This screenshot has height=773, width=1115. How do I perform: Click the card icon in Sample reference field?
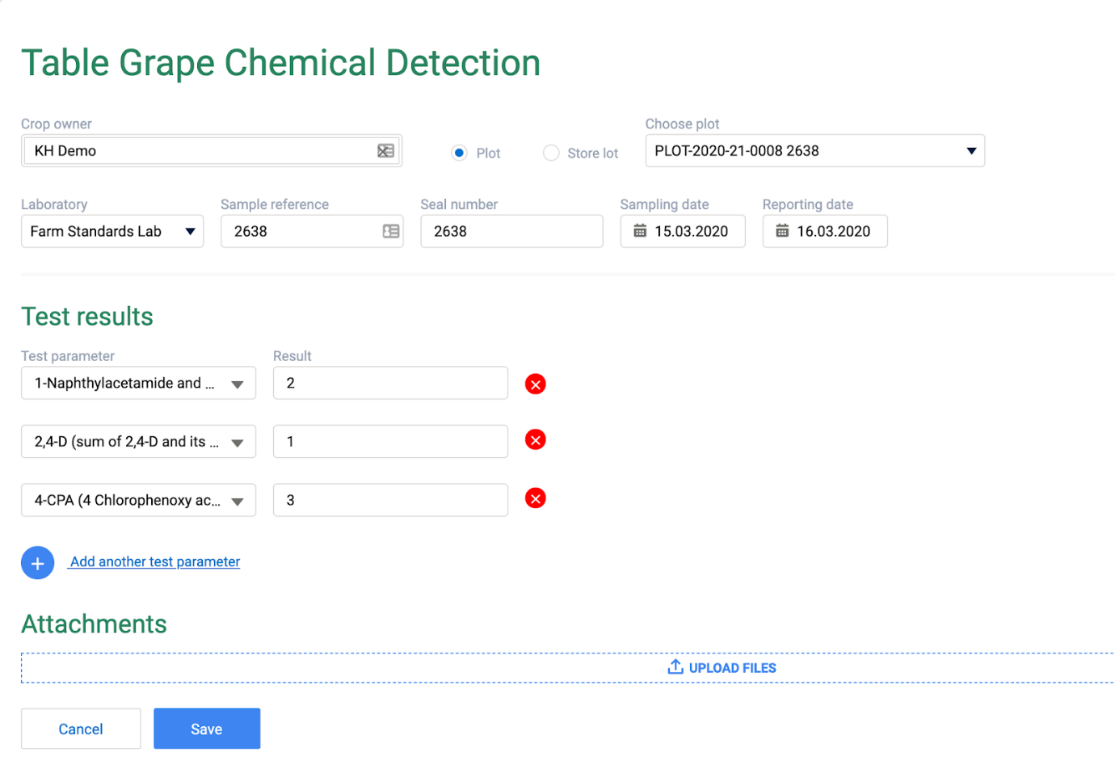click(x=391, y=231)
